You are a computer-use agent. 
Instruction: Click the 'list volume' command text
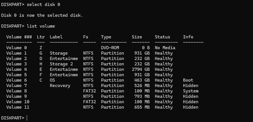(41, 26)
